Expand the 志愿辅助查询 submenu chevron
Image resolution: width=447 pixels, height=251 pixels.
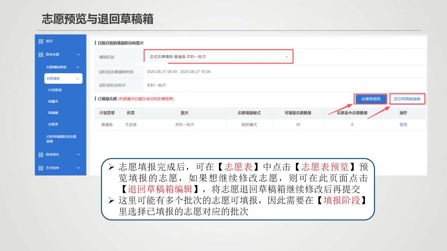(x=78, y=67)
